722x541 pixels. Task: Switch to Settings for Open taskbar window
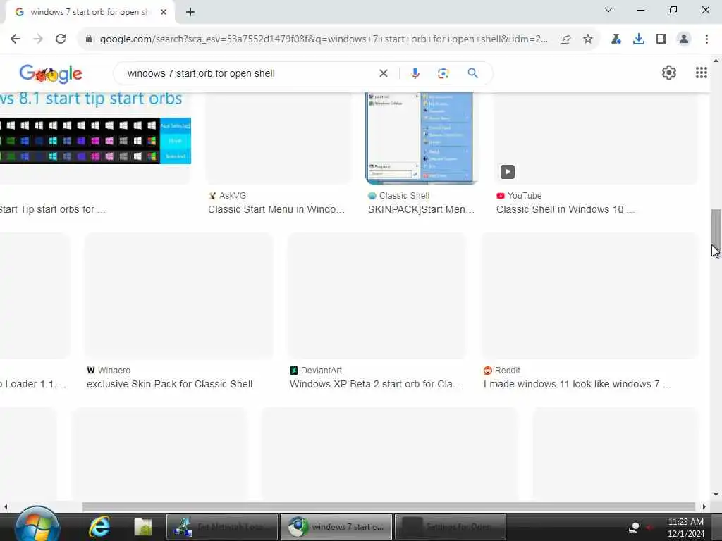coord(451,527)
